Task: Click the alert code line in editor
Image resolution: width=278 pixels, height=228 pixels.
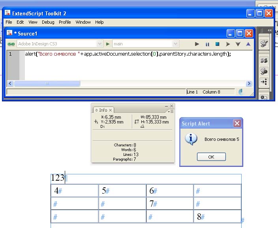Action: (128, 54)
